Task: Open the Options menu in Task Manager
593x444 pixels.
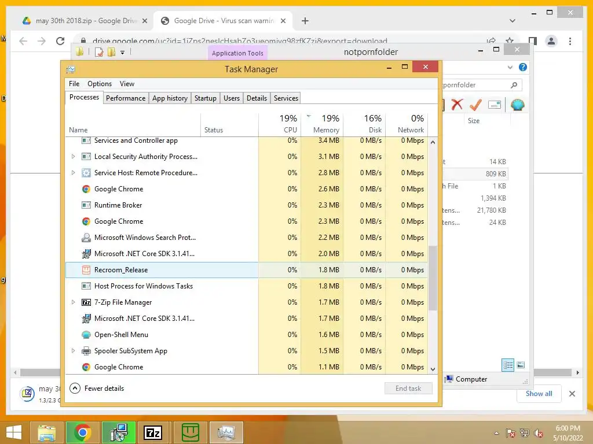Action: 100,84
